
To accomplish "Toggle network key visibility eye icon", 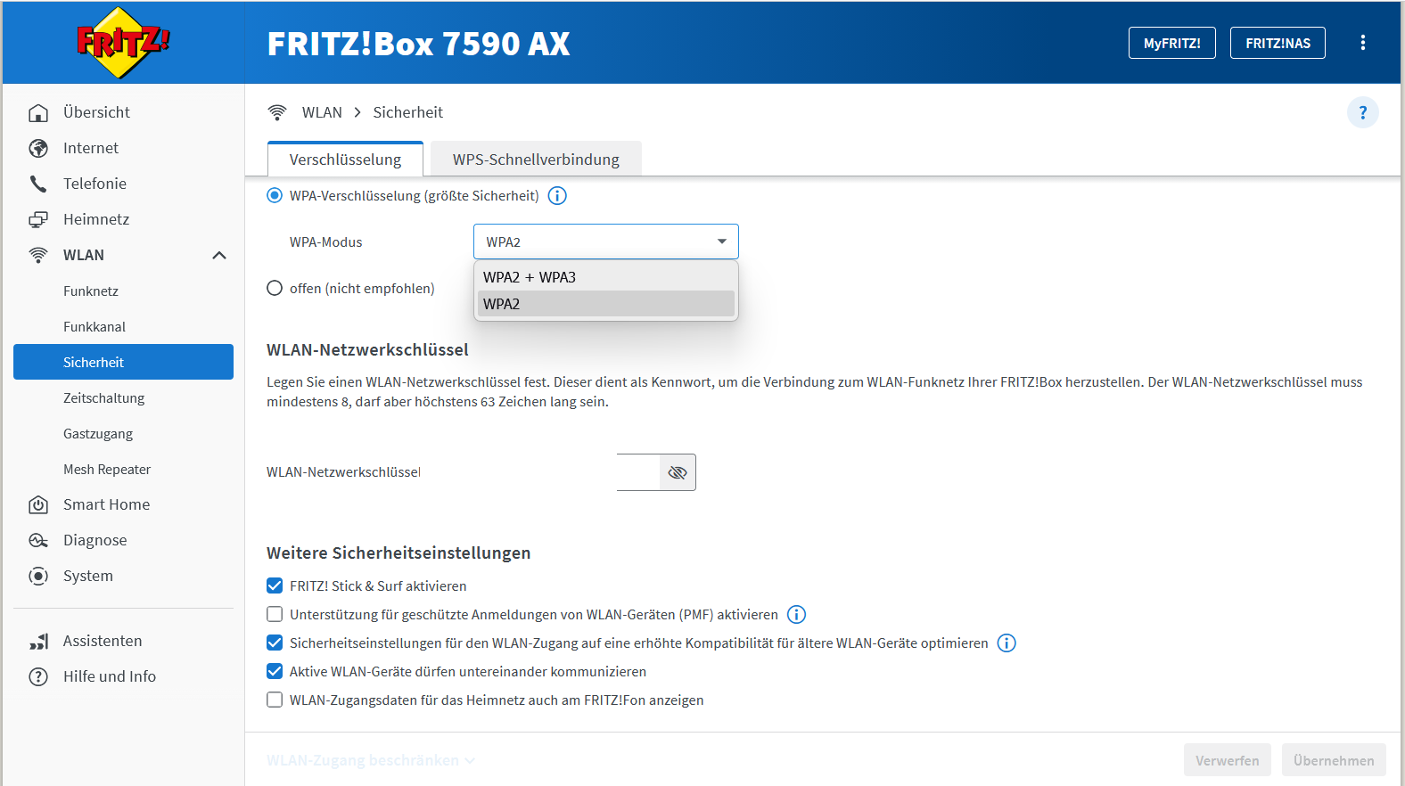I will click(678, 472).
